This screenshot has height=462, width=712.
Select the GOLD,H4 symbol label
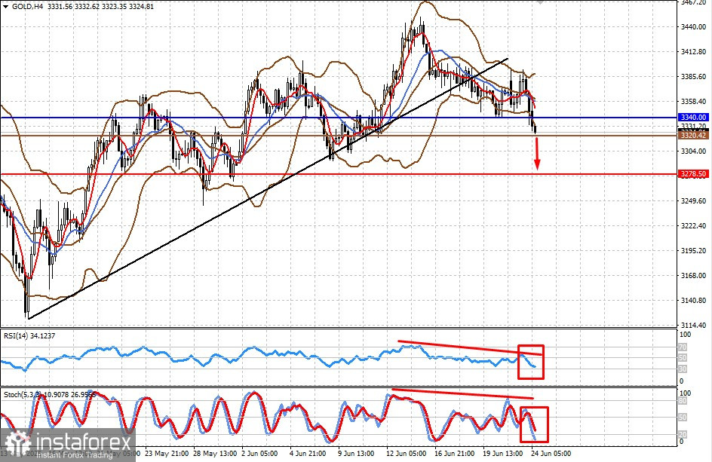click(x=27, y=7)
